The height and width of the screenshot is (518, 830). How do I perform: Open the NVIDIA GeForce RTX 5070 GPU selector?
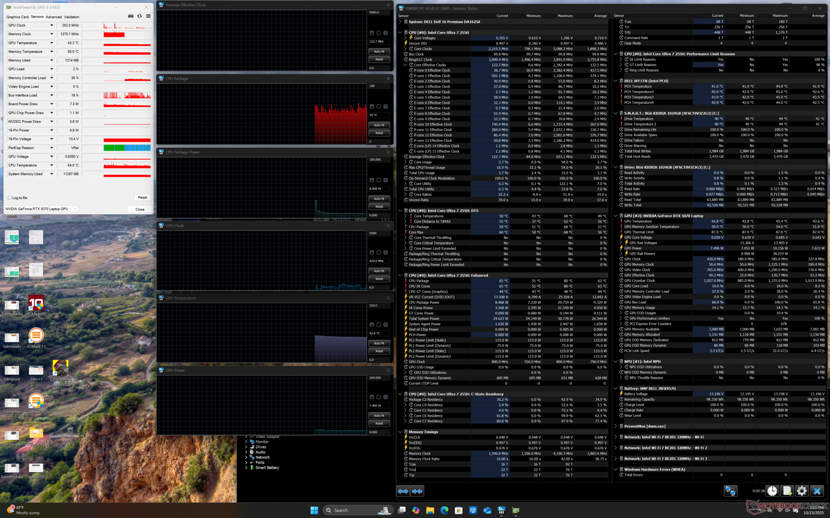pyautogui.click(x=41, y=209)
